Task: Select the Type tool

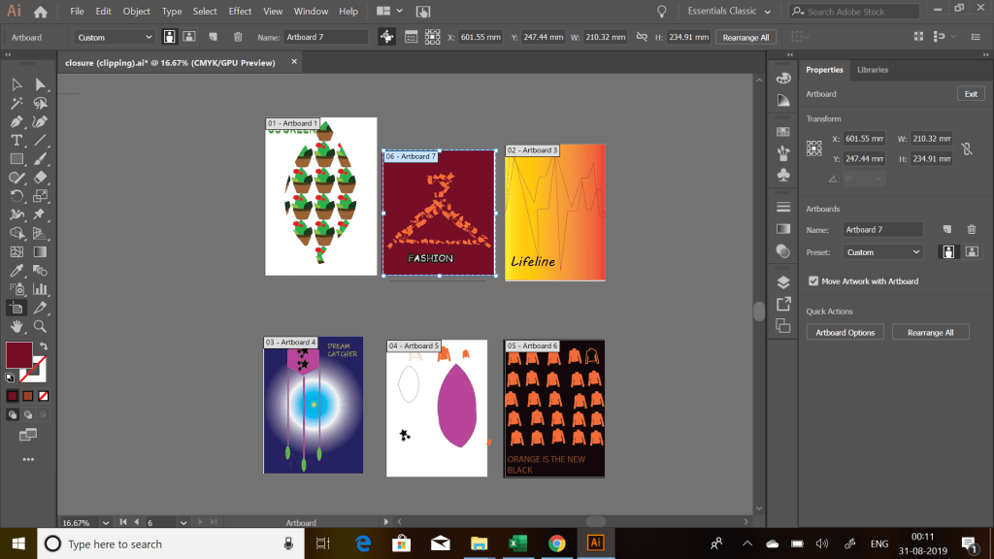Action: pyautogui.click(x=17, y=140)
